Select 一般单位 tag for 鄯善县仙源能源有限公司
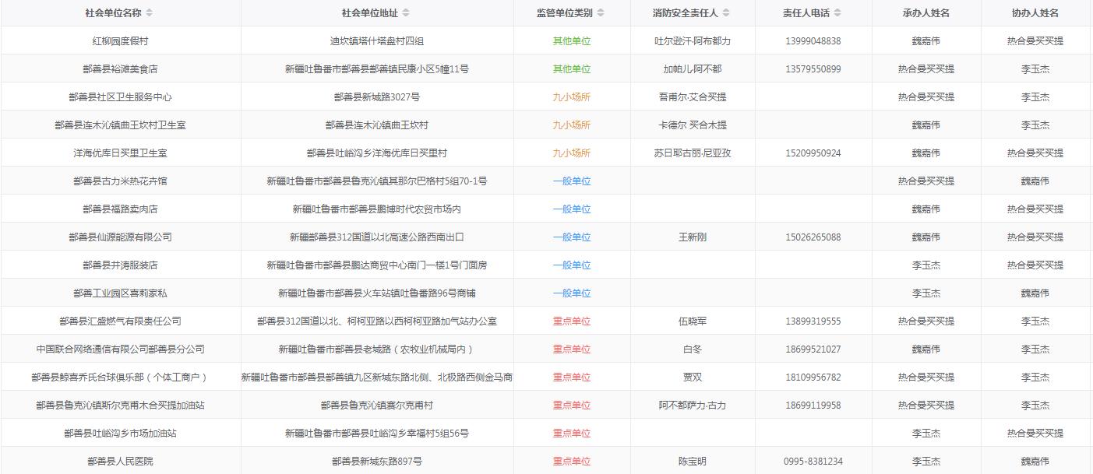 [572, 237]
